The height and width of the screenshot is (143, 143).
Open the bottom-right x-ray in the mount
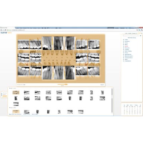pos(93,71)
